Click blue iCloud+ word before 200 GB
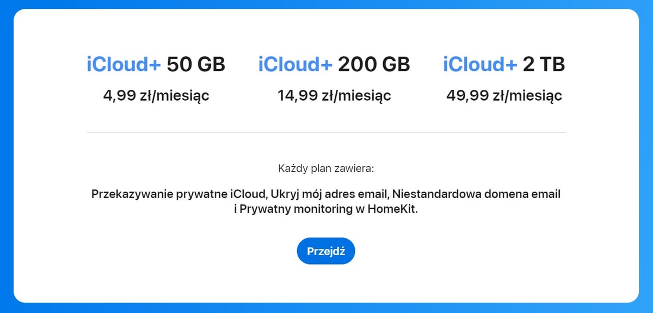 coord(295,65)
